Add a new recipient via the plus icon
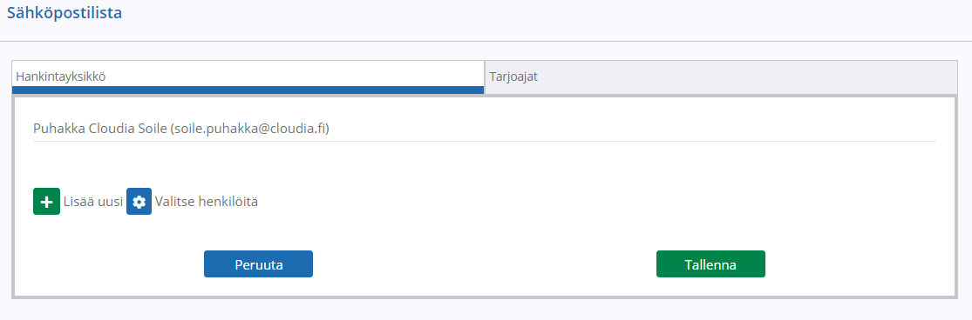The image size is (972, 320). 46,202
